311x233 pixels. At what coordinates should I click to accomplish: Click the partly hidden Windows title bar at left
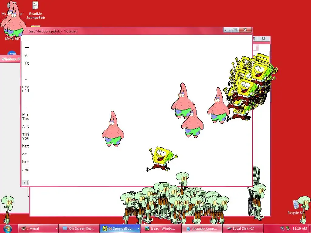pyautogui.click(x=10, y=59)
